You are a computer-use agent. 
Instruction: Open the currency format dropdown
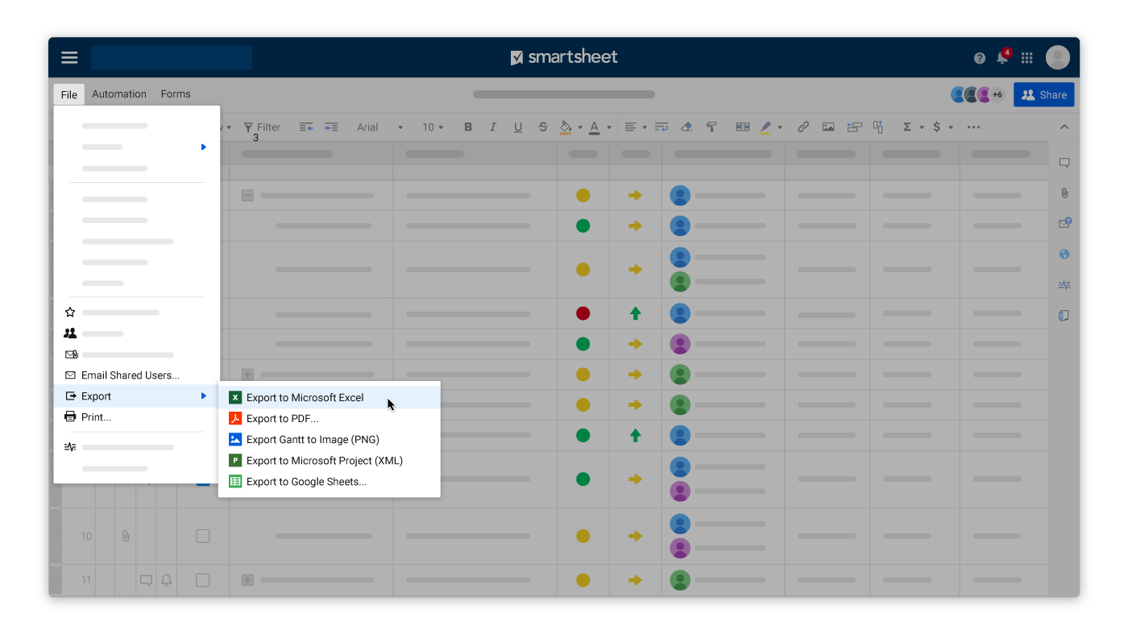(942, 127)
